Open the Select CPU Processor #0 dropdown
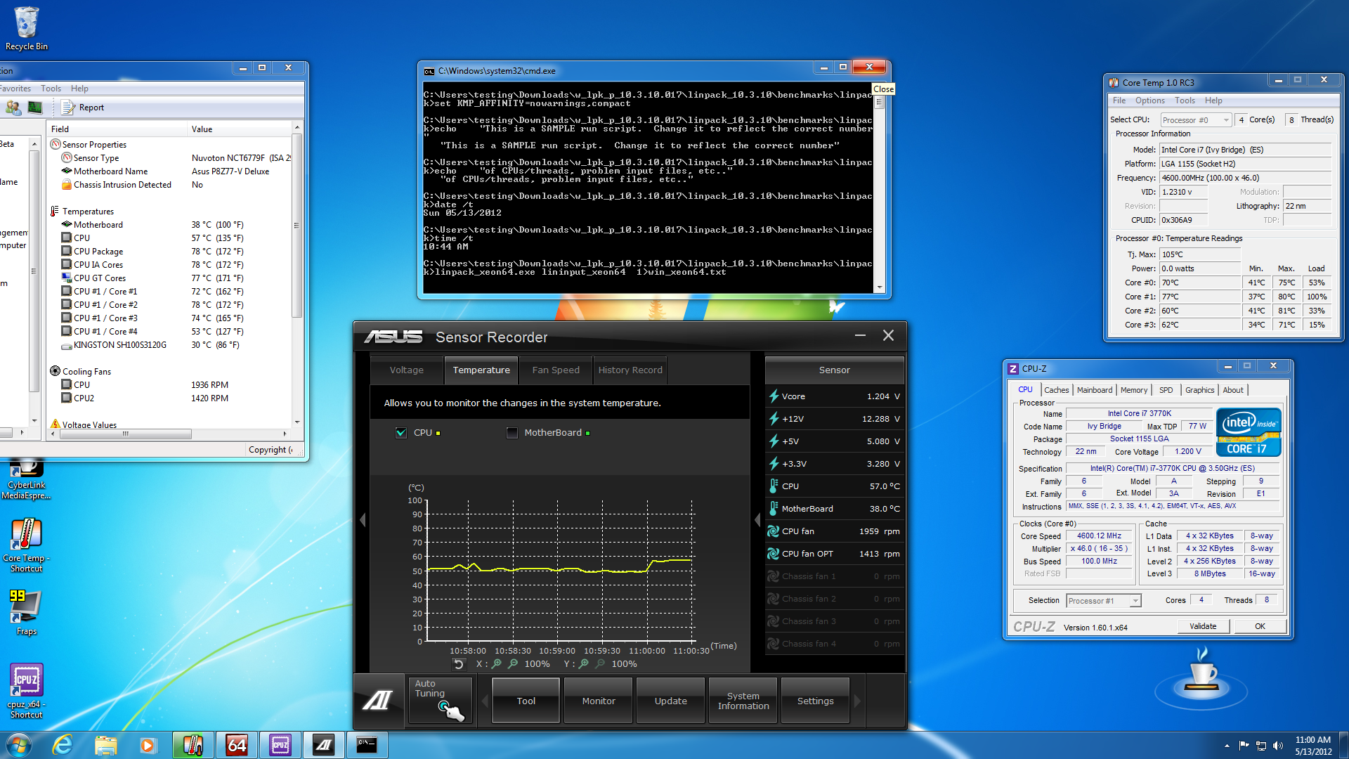The height and width of the screenshot is (759, 1349). [x=1197, y=120]
